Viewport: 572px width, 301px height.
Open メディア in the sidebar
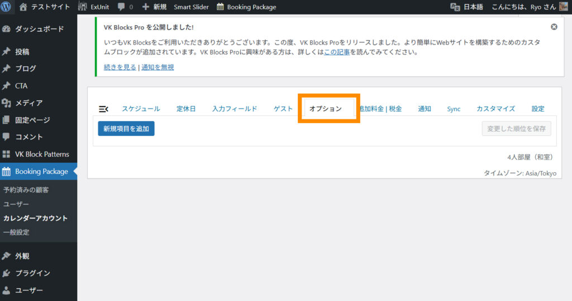click(28, 103)
